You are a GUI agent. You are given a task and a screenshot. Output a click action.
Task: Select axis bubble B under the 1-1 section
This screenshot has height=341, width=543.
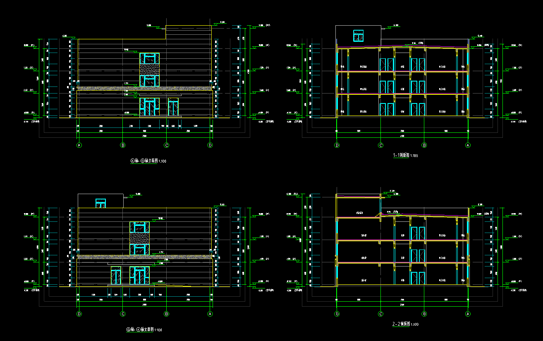[x=424, y=145]
